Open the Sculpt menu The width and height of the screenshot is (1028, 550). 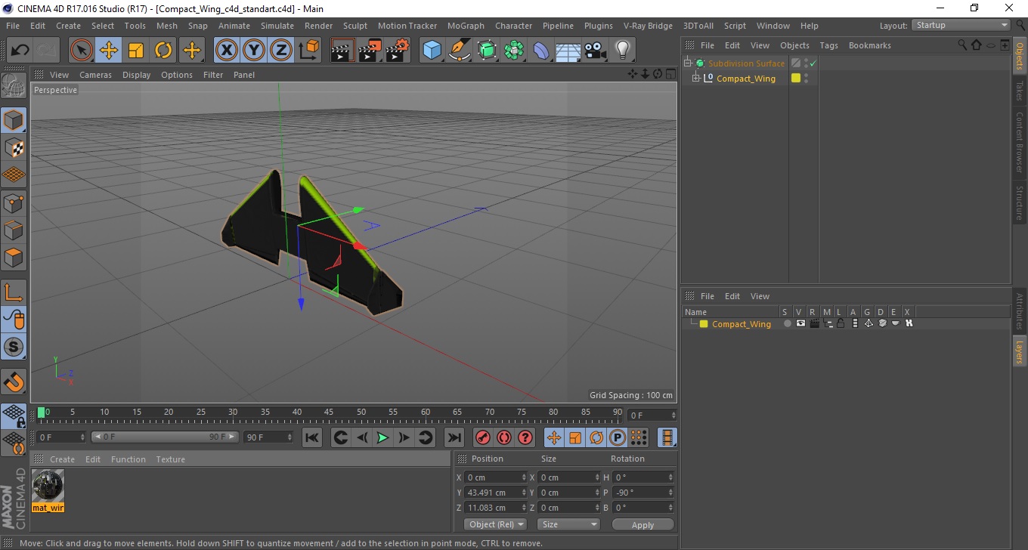(x=355, y=26)
